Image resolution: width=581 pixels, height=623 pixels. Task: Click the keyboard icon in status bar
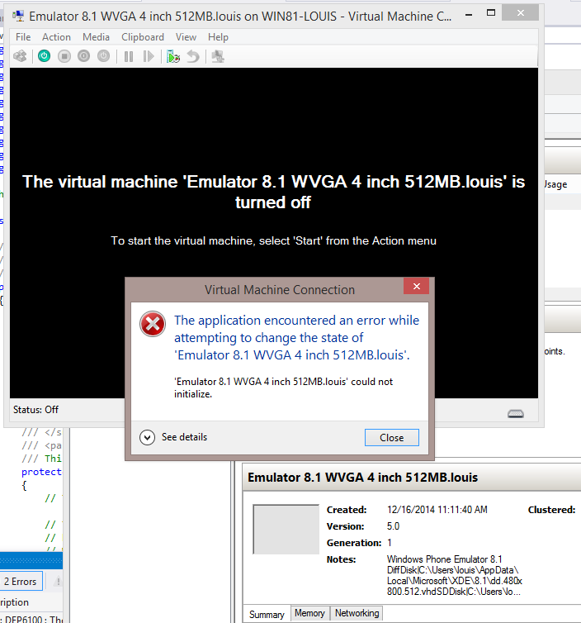516,414
